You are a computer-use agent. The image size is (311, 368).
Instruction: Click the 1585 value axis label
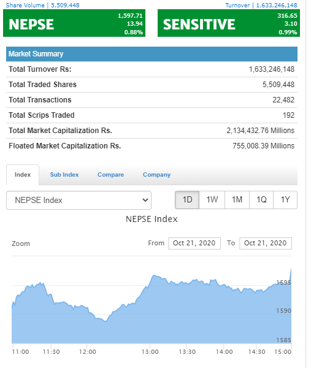coord(284,340)
